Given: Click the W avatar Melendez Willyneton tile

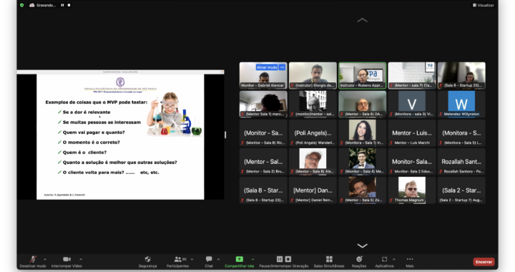Looking at the screenshot, I should coord(461,104).
